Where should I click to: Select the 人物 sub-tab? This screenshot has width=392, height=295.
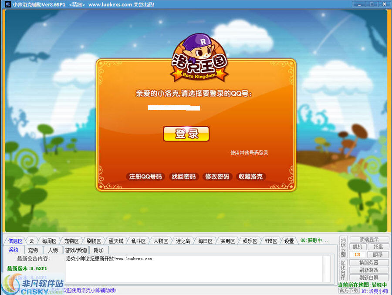click(x=53, y=250)
